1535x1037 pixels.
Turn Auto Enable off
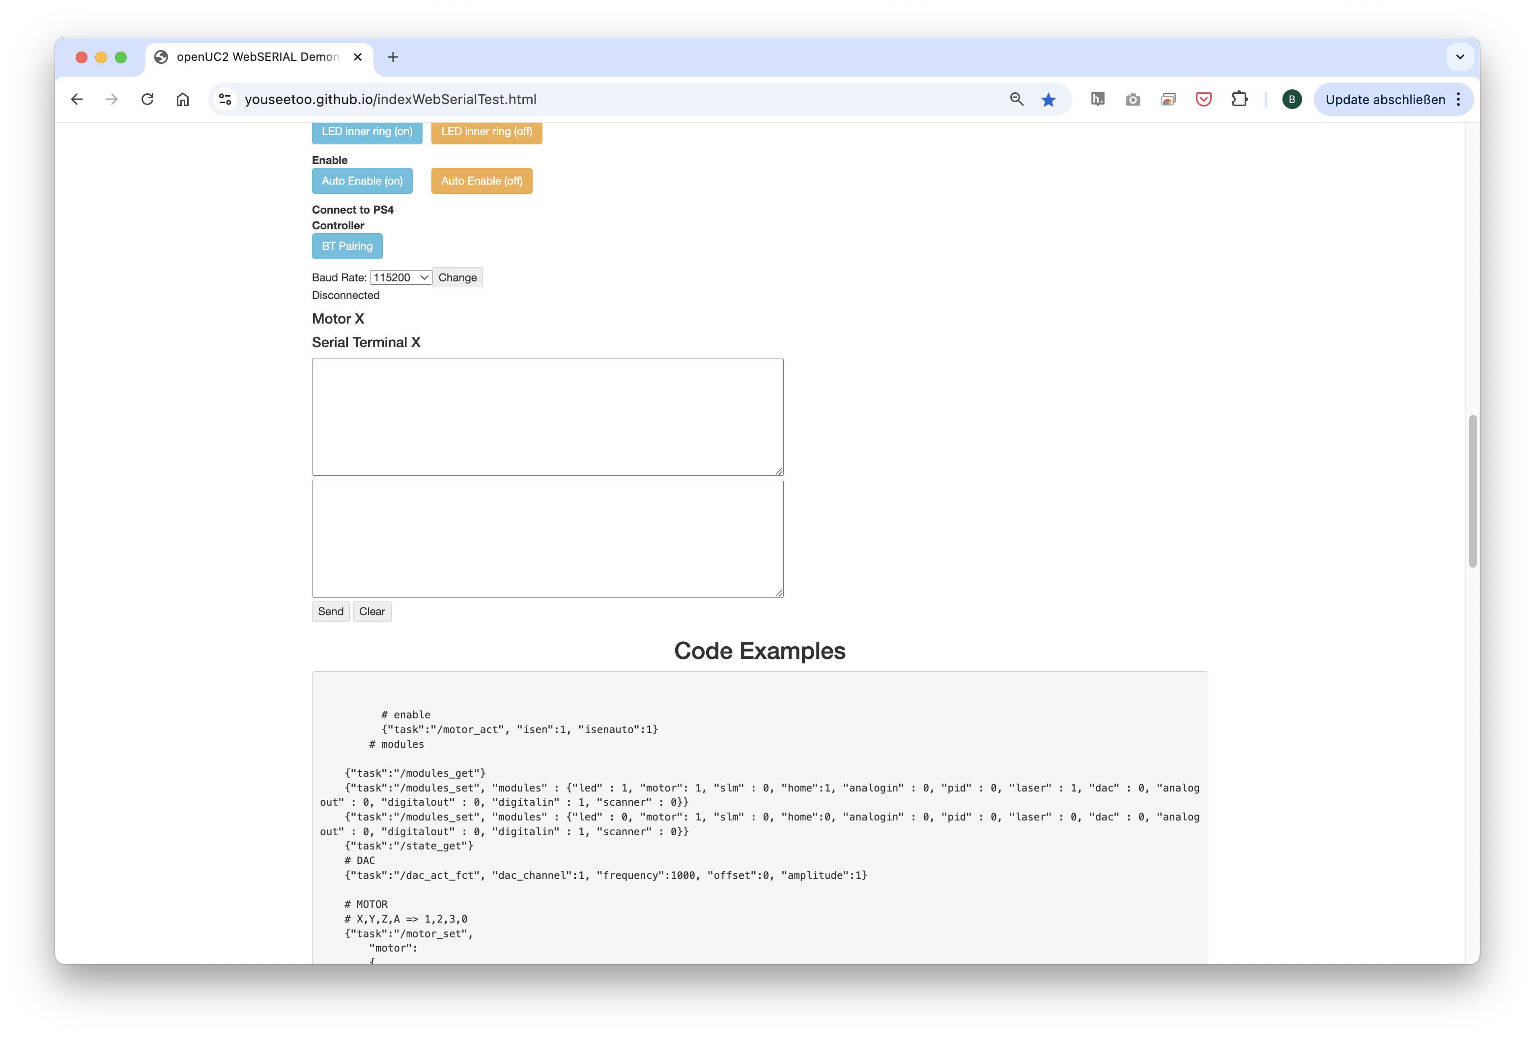tap(482, 181)
